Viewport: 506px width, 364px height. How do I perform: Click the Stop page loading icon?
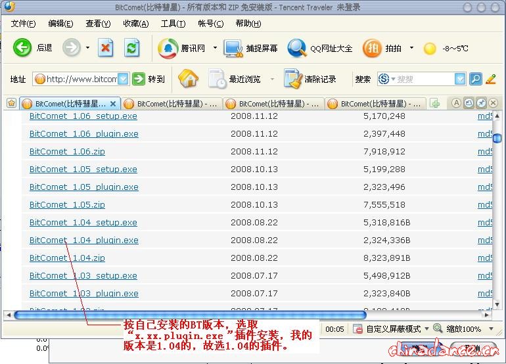click(106, 48)
